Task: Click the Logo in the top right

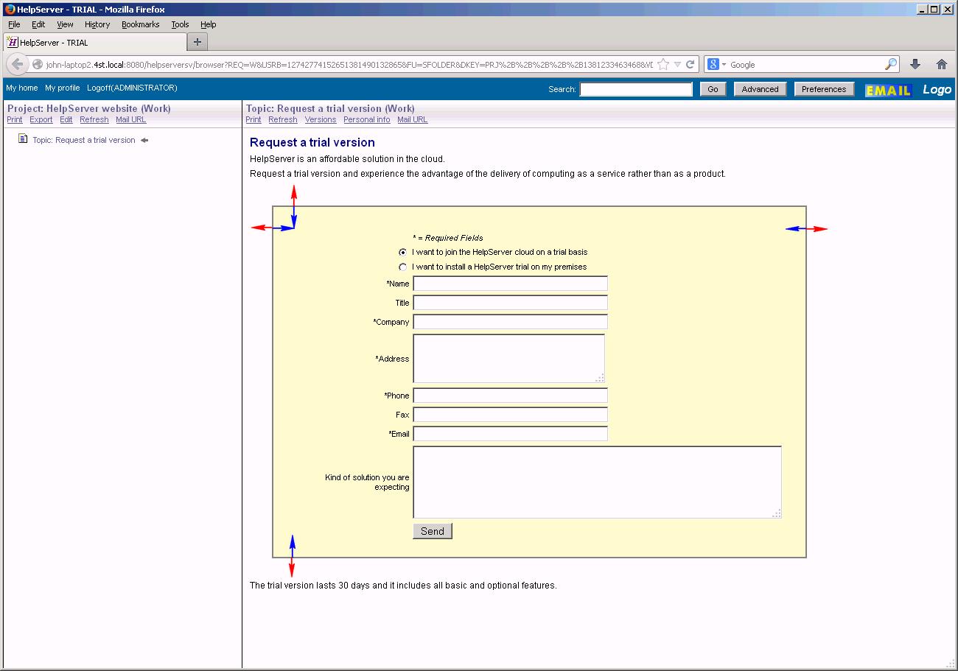Action: 936,89
